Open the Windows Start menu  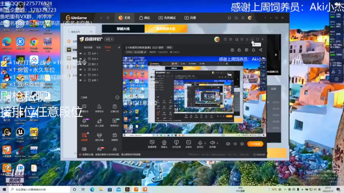pyautogui.click(x=4, y=189)
